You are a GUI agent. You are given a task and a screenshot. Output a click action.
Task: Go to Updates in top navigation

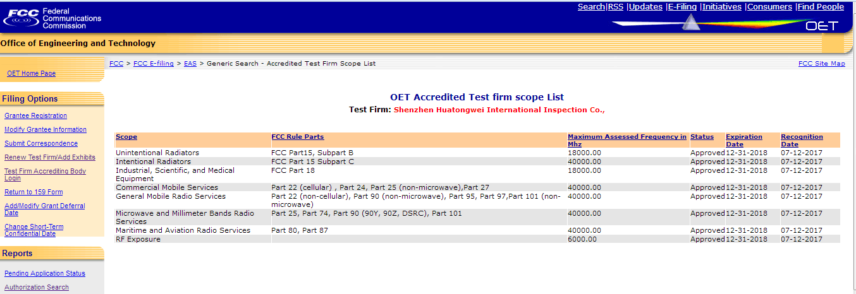645,7
